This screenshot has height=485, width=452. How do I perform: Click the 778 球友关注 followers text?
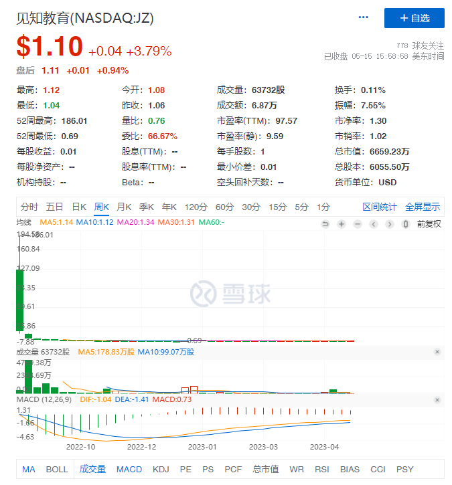420,45
